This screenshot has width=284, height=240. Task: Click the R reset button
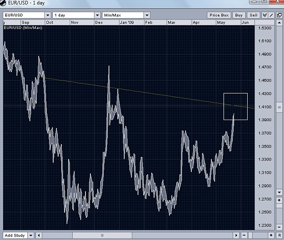click(x=279, y=235)
